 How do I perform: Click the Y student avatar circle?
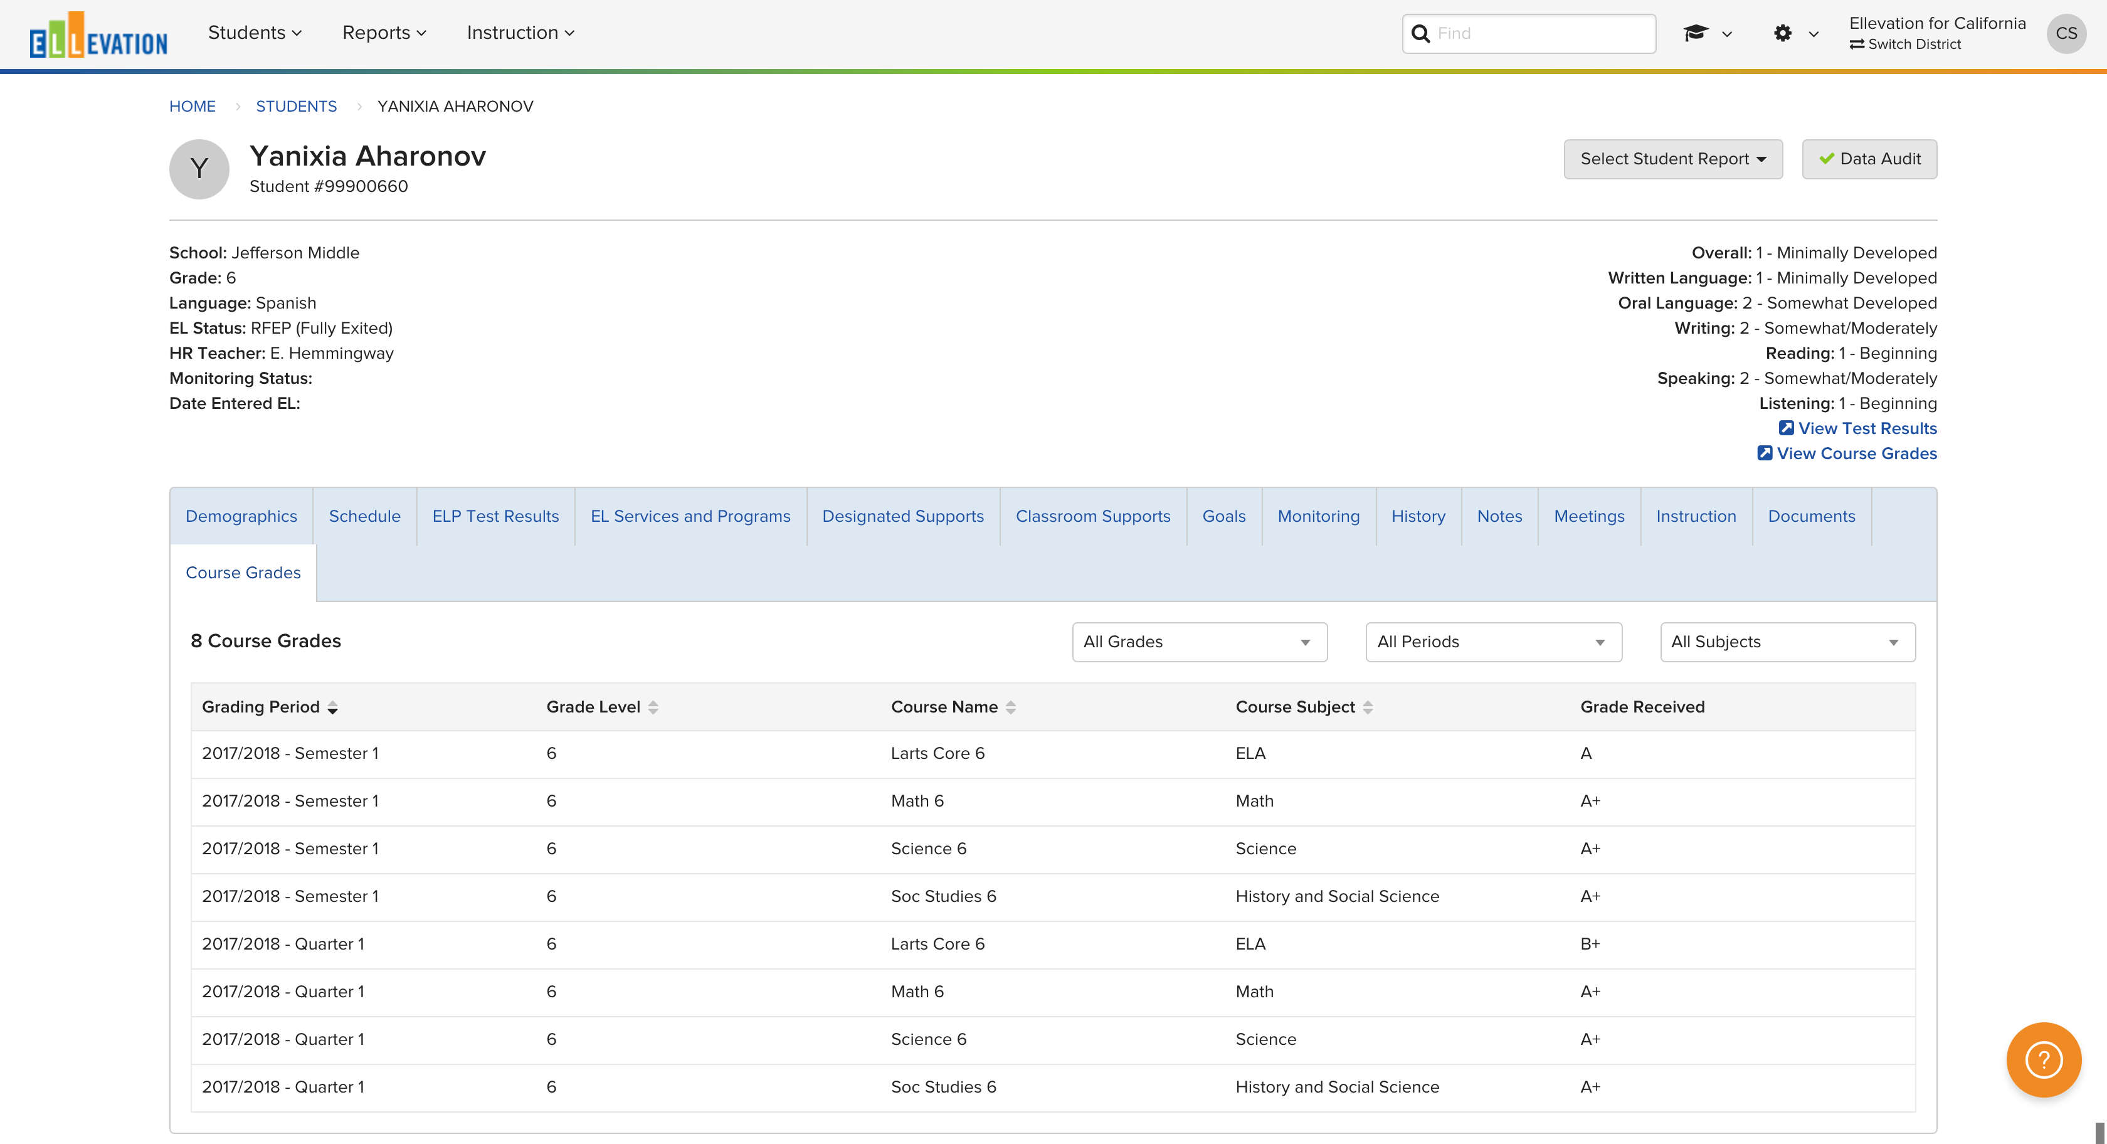(199, 169)
